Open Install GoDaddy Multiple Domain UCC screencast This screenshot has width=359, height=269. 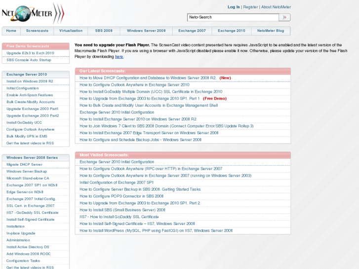click(x=151, y=92)
